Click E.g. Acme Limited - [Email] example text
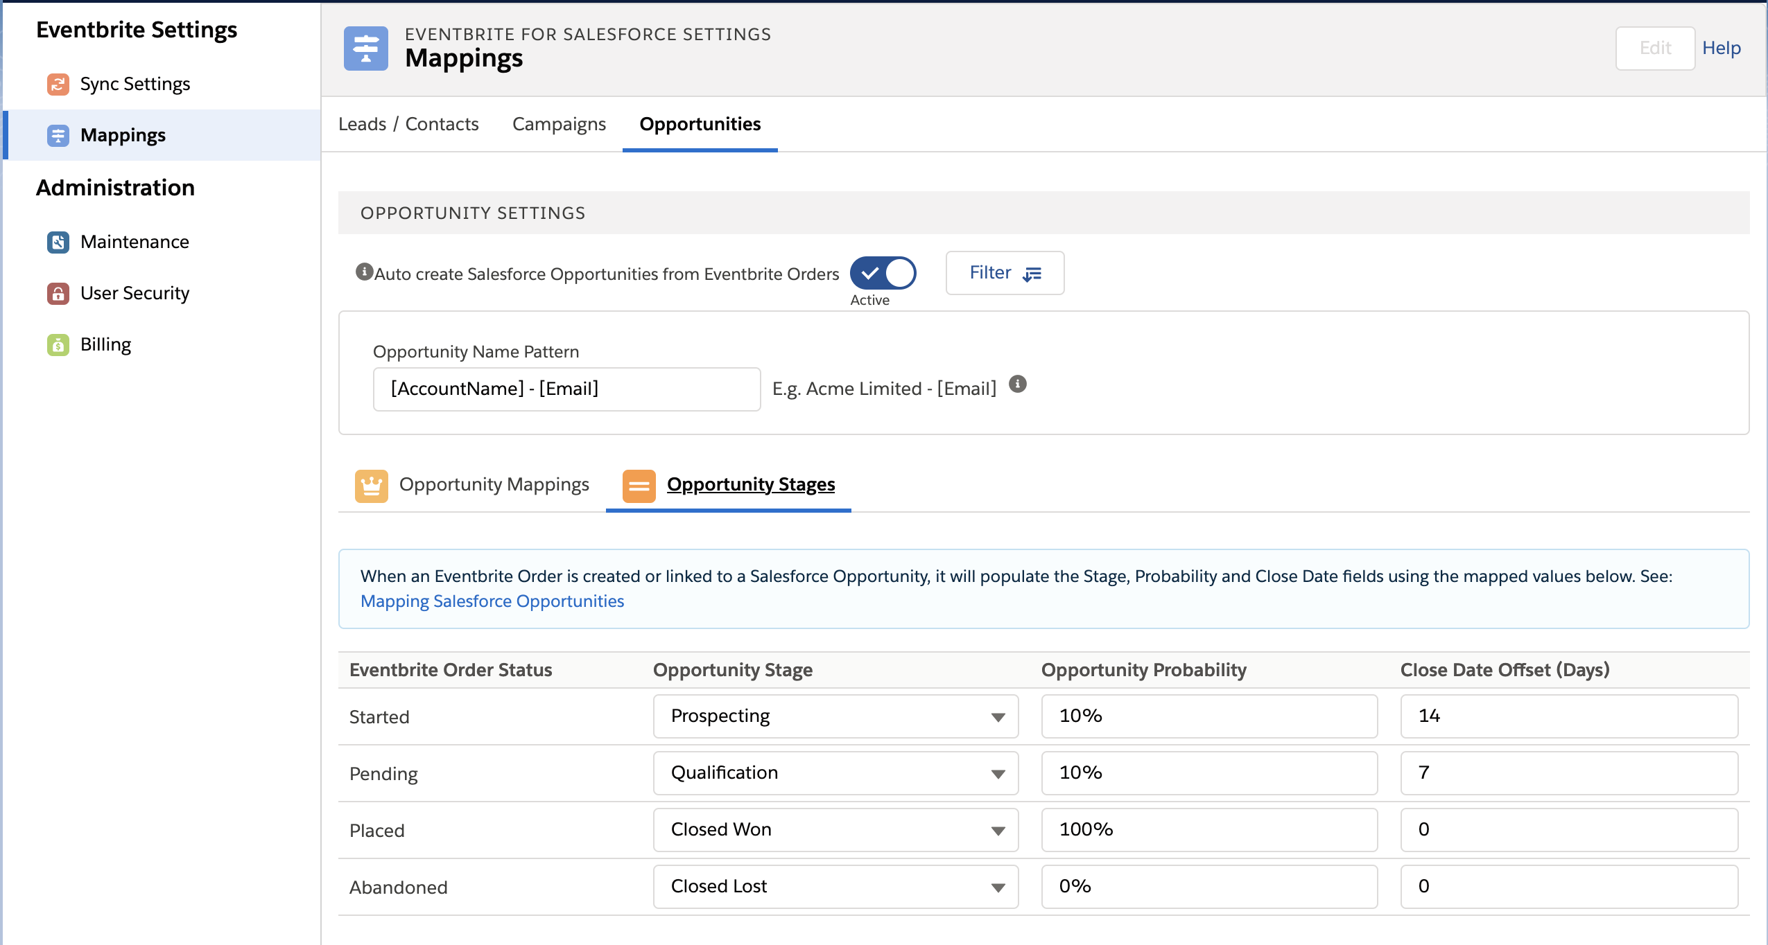 coord(884,389)
